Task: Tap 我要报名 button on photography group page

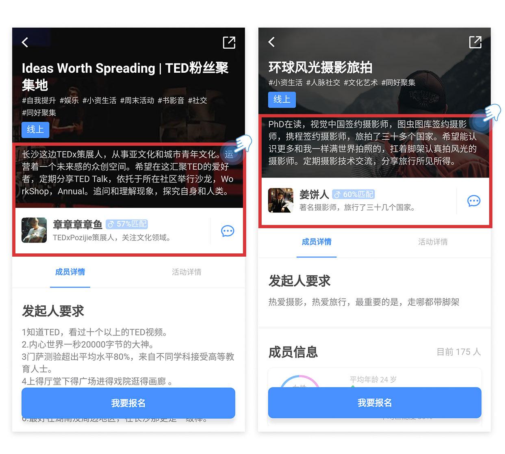Action: (x=375, y=402)
